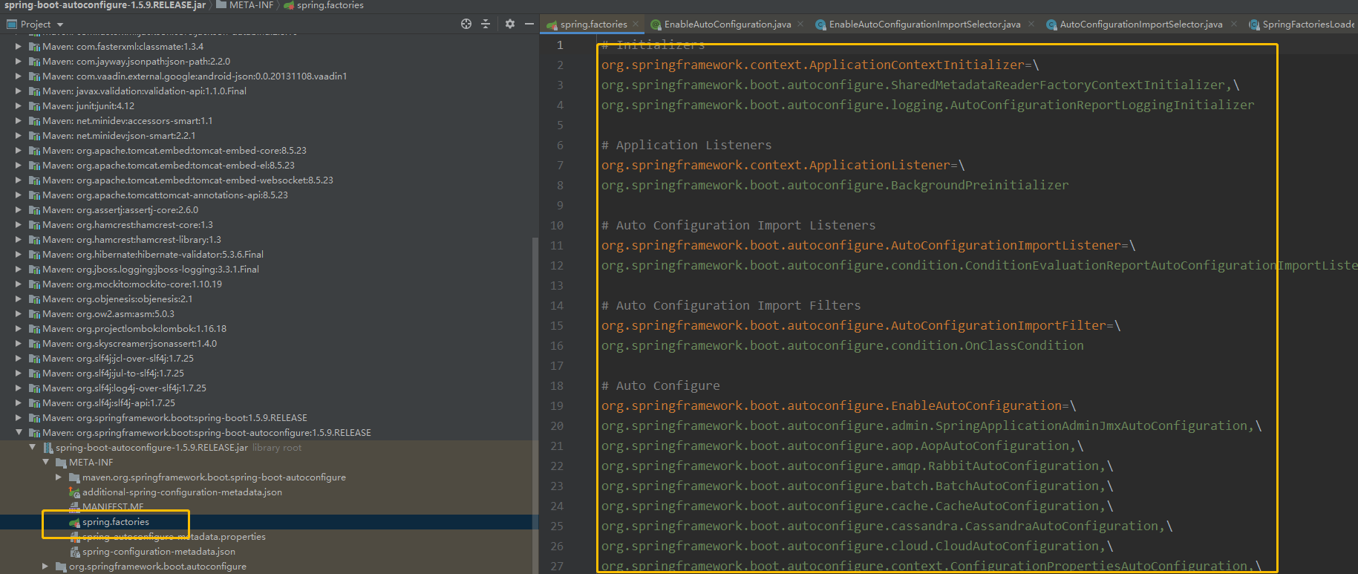Select Maven: org.slf4j:slf4j-api:1.7.25
Screen dimensions: 1358x574
click(x=108, y=403)
